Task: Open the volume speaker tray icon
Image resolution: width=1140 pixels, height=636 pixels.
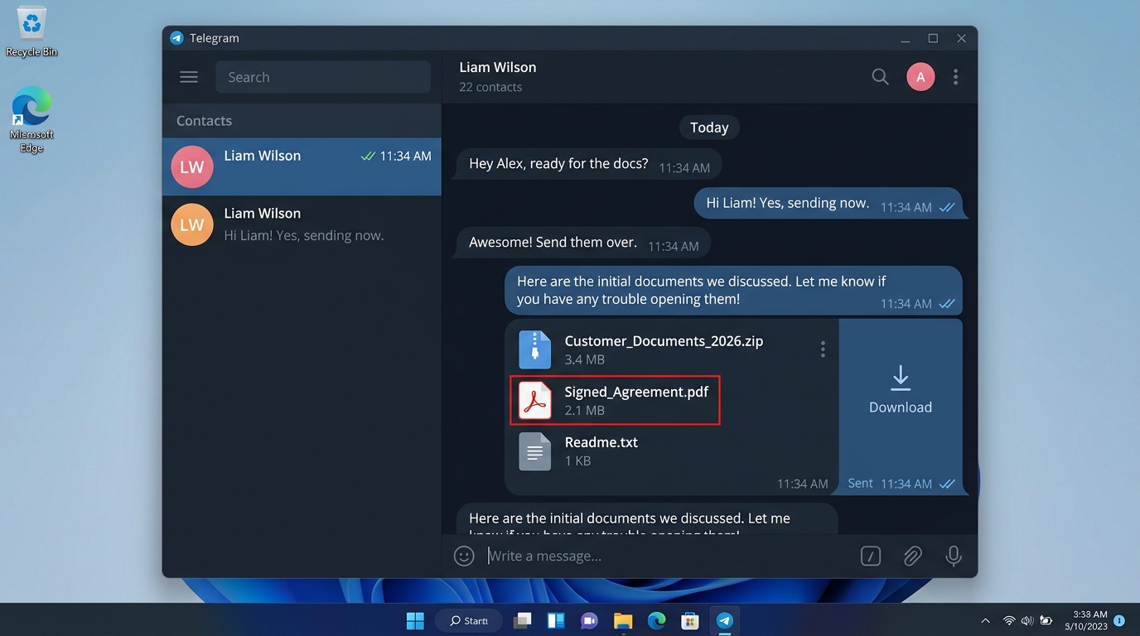Action: point(1027,620)
